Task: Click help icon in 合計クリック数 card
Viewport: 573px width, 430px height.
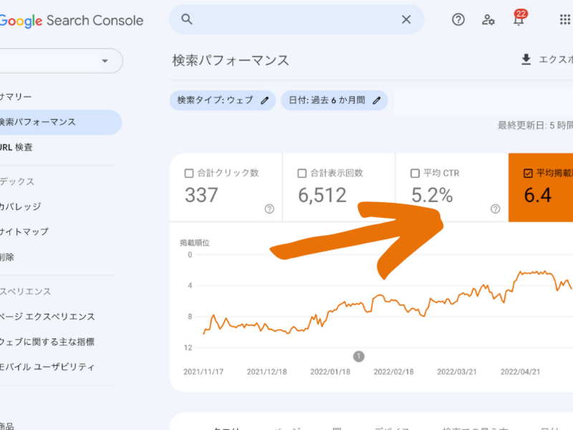Action: tap(269, 209)
